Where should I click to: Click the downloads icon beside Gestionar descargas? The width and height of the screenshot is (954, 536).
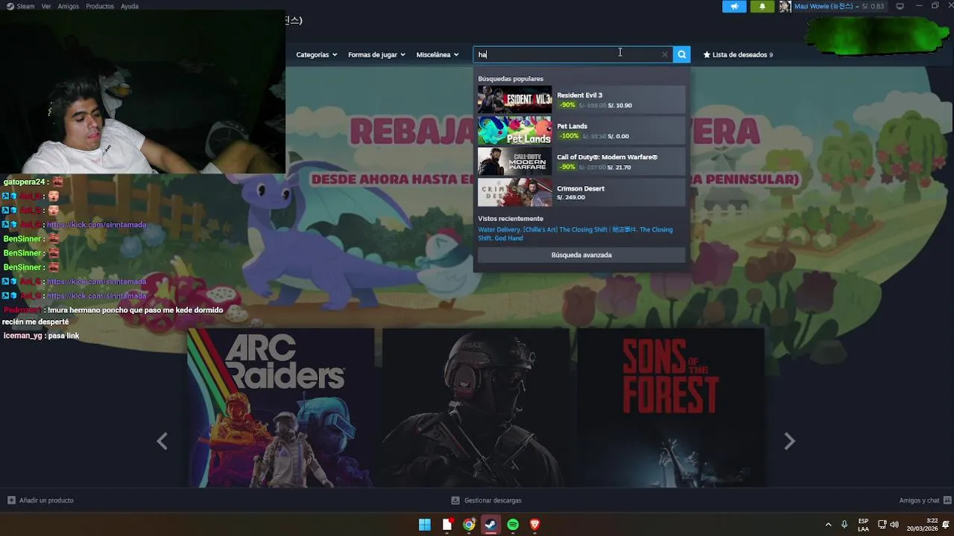pyautogui.click(x=455, y=500)
